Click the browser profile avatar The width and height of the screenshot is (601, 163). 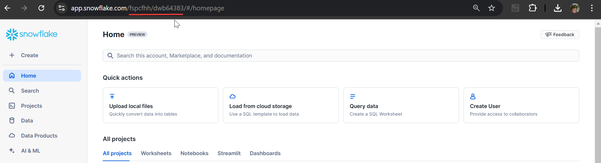click(575, 8)
